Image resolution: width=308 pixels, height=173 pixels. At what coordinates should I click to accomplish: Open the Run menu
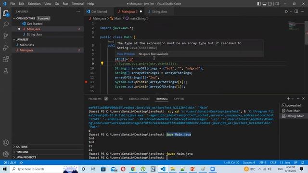(x=65, y=4)
